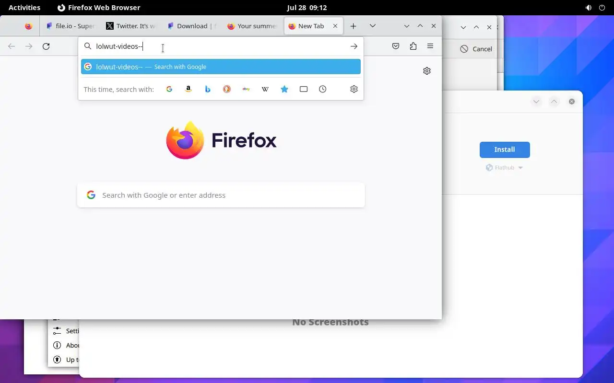Click Cancel in the background window
Viewport: 614px width, 383px height.
[x=476, y=49]
